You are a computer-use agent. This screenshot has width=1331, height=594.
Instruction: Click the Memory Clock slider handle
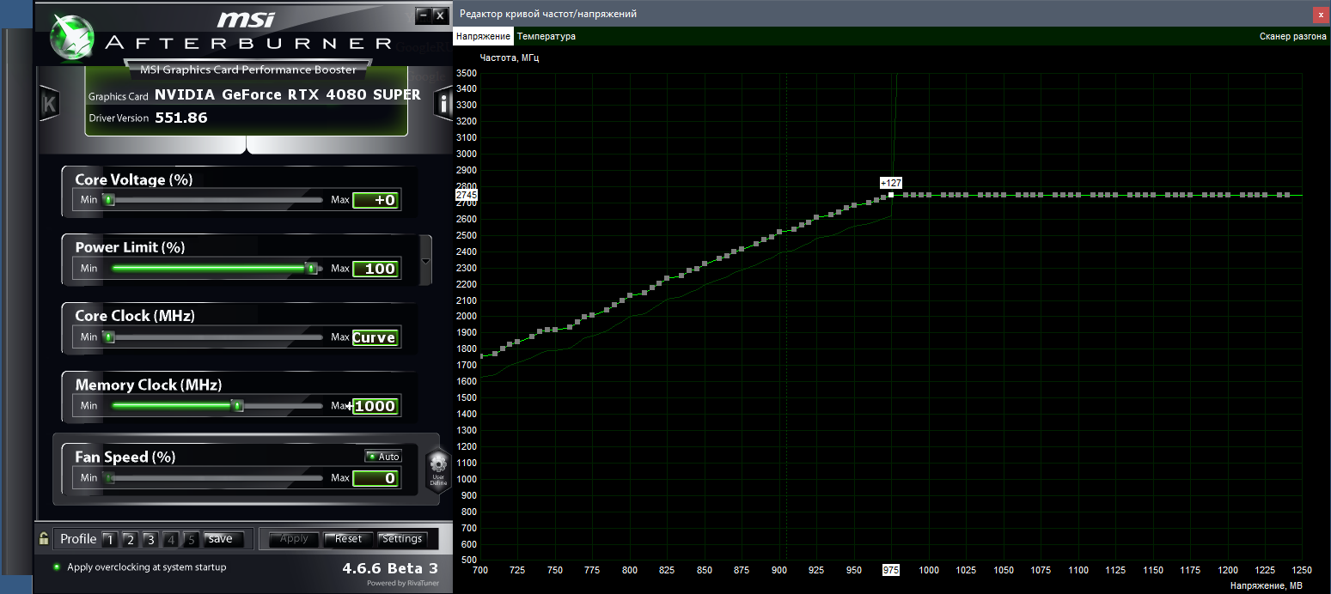tap(238, 406)
